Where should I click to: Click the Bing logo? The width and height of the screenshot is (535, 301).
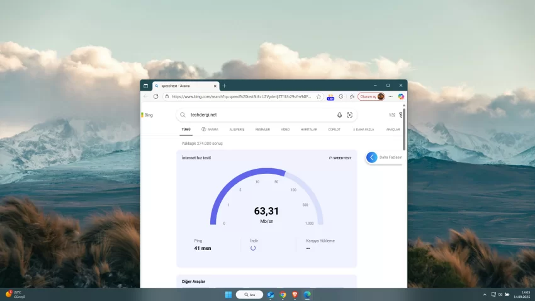click(x=147, y=115)
